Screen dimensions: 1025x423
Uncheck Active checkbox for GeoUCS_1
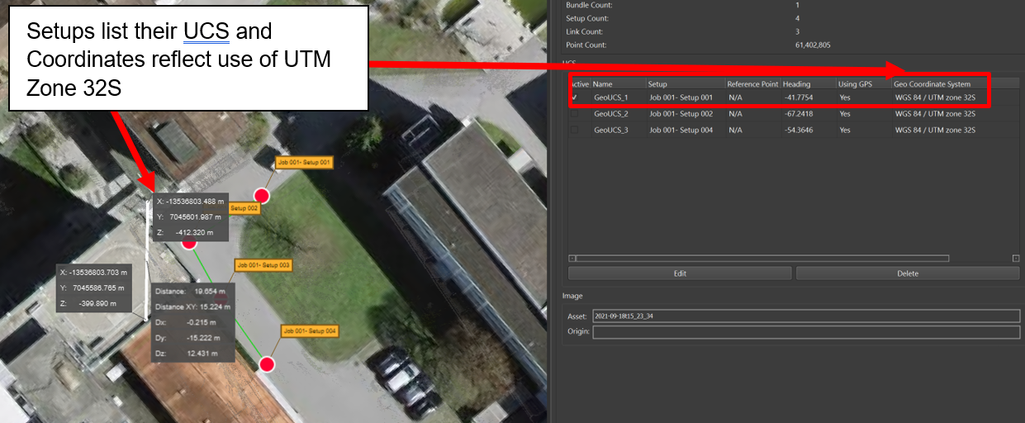click(x=575, y=97)
